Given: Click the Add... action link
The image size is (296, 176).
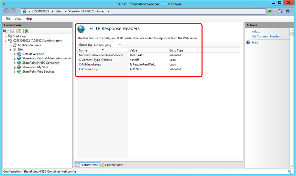Looking at the screenshot, I should tap(256, 31).
